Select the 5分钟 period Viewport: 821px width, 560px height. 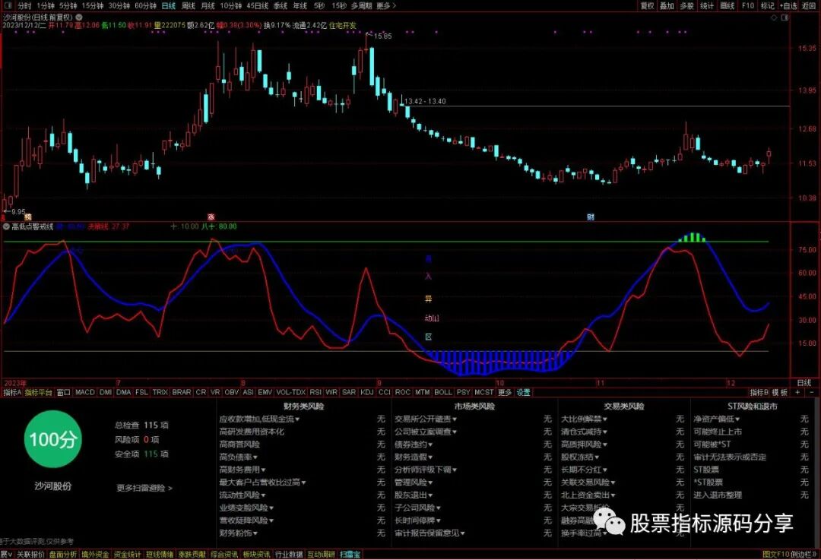(x=68, y=6)
